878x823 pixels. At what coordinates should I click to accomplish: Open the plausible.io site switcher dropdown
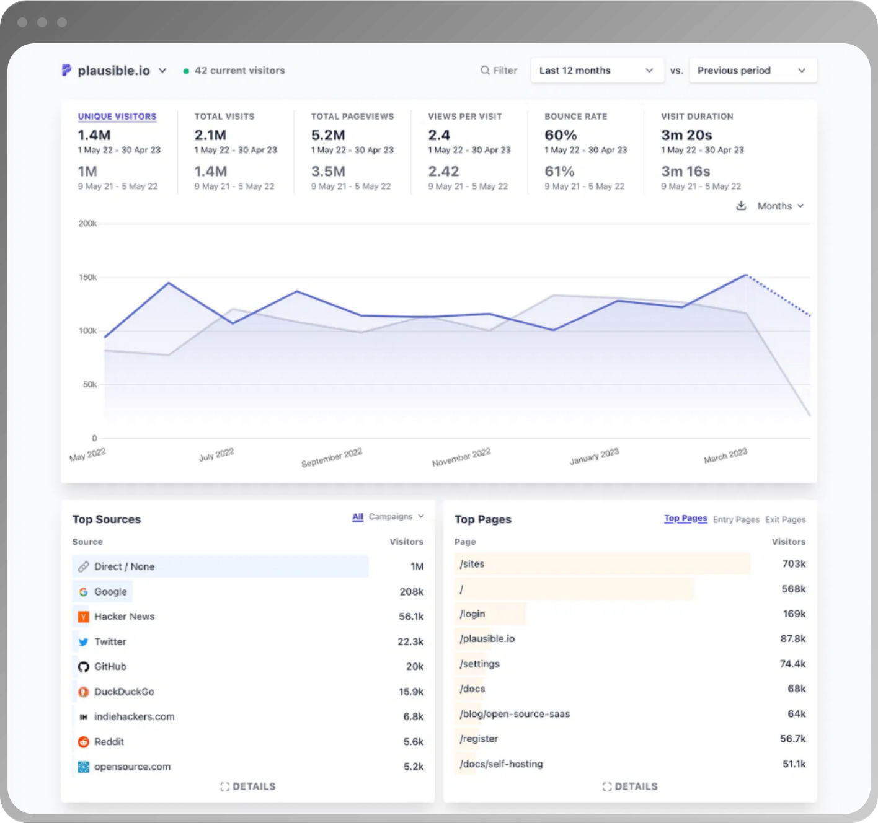click(115, 71)
